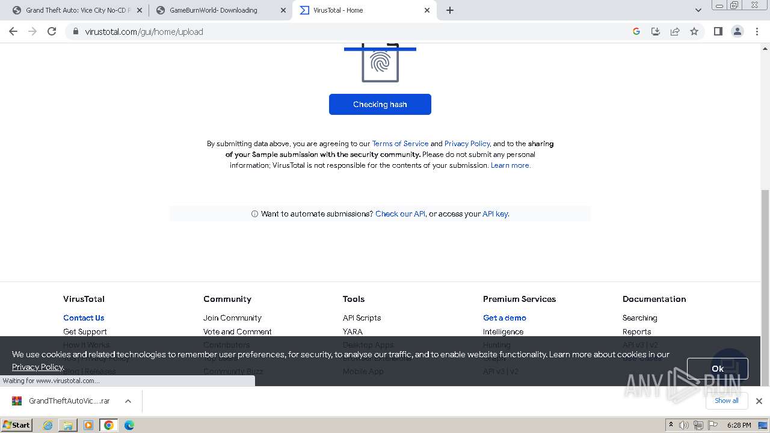Open the API key link
This screenshot has height=433, width=770.
pyautogui.click(x=495, y=213)
